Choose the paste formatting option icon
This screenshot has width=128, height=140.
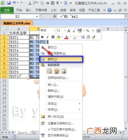(x=57, y=71)
